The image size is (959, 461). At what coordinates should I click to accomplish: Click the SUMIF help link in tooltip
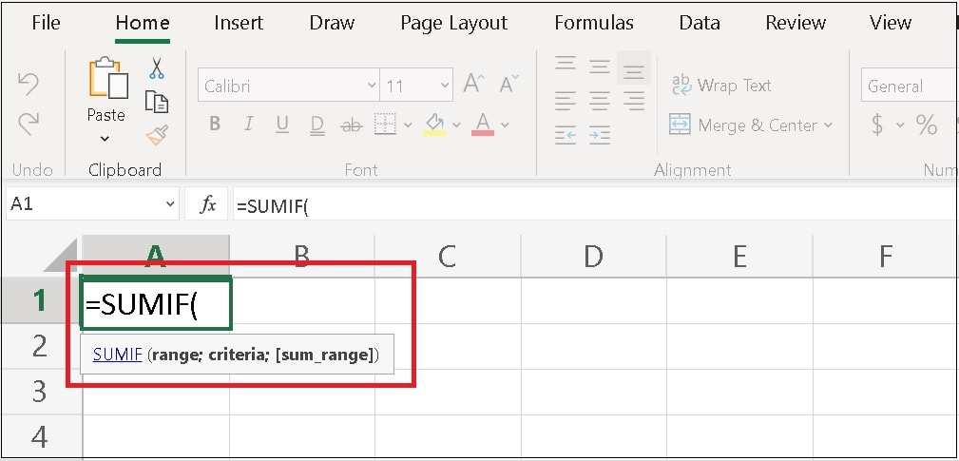118,354
